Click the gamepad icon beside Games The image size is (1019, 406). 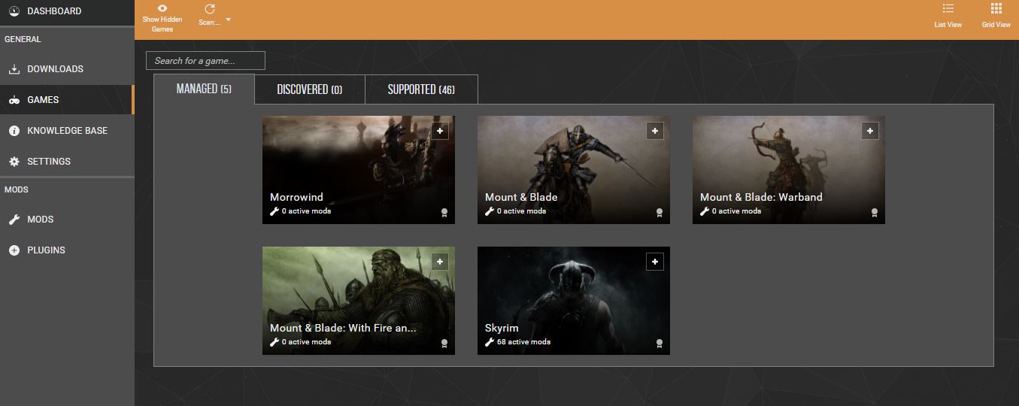tap(14, 100)
